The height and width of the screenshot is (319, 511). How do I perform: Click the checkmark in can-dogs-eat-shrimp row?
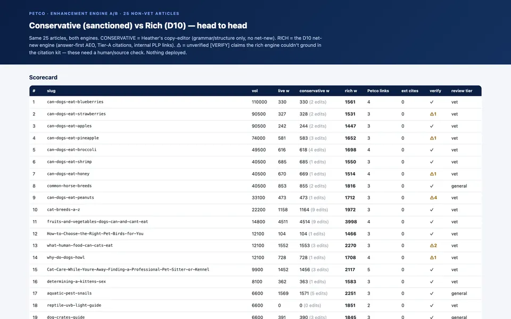(432, 162)
